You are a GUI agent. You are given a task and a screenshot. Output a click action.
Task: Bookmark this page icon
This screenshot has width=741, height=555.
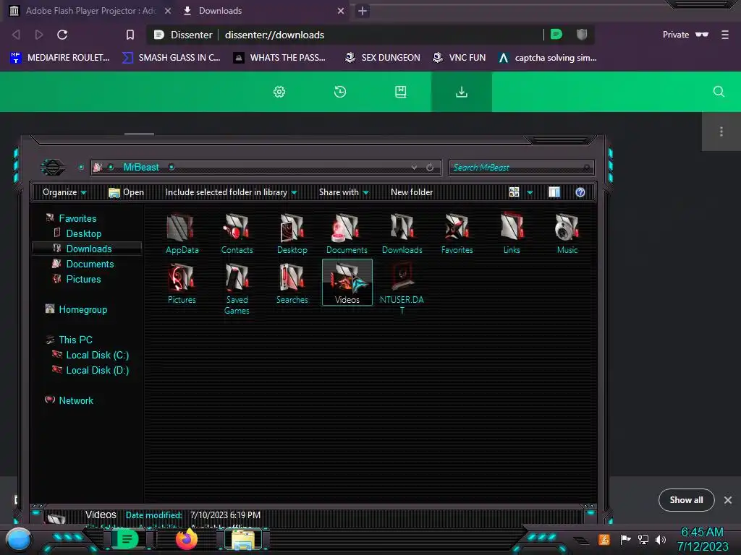[130, 35]
